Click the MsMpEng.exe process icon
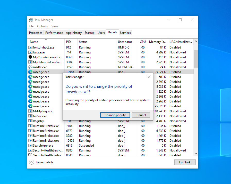The image size is (231, 184). [x=30, y=111]
